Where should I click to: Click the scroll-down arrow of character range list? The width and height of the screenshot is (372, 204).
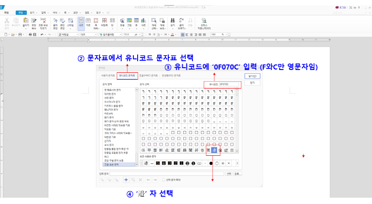click(137, 165)
